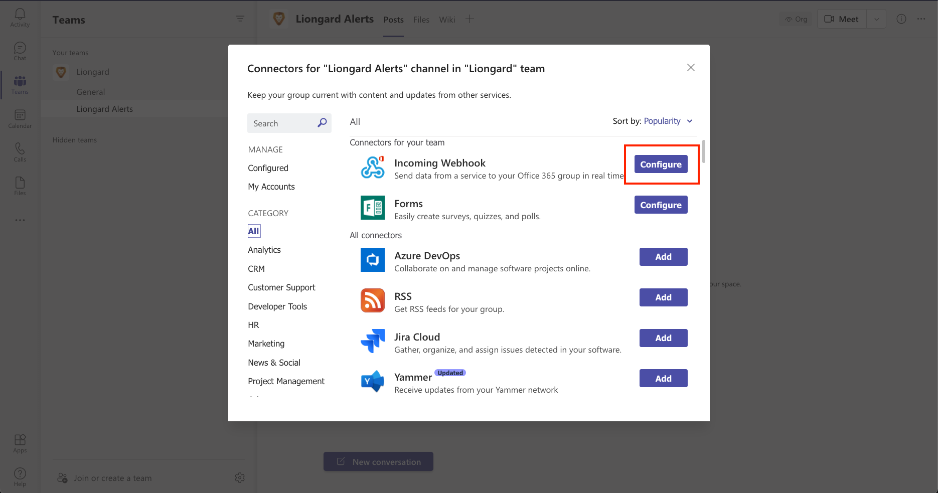Click the manage teams gear icon

[240, 477]
